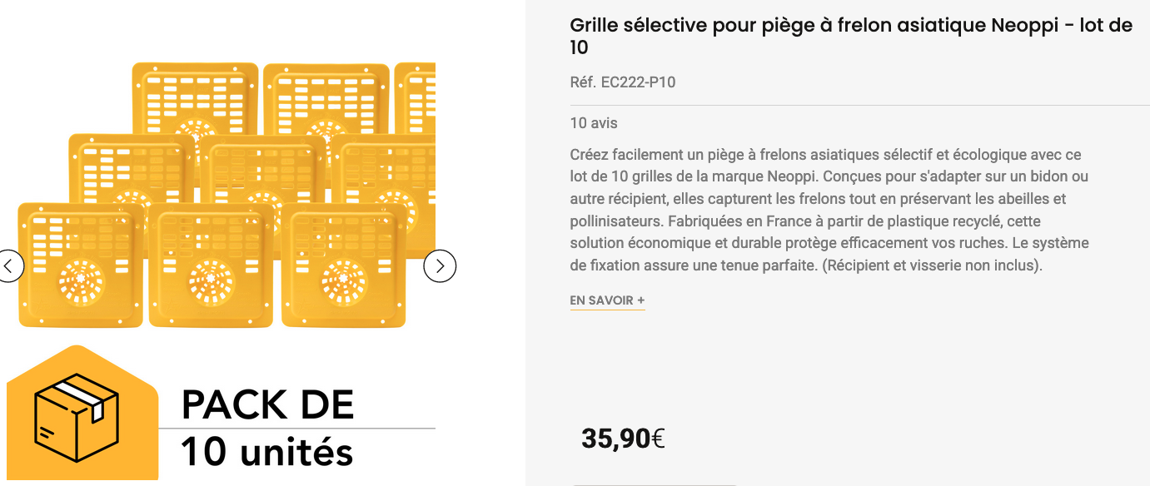Expand description with "EN SAVOIR +"
Screen dimensions: 1150x486
point(607,300)
